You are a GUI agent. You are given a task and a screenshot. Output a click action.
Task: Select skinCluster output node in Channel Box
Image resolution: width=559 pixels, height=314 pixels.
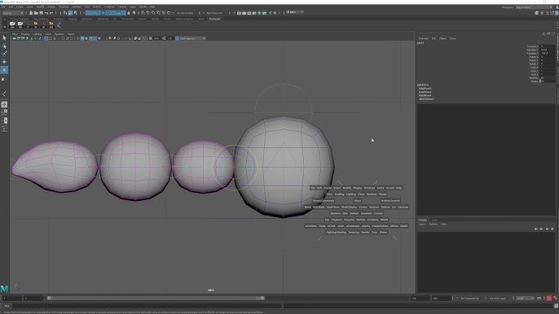pyautogui.click(x=426, y=99)
